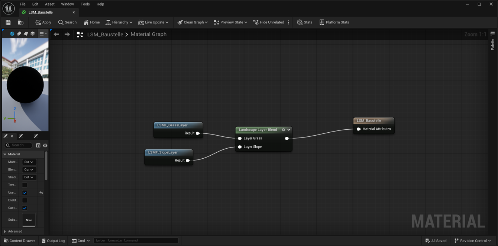
Task: Open the Asset menu
Action: (49, 4)
